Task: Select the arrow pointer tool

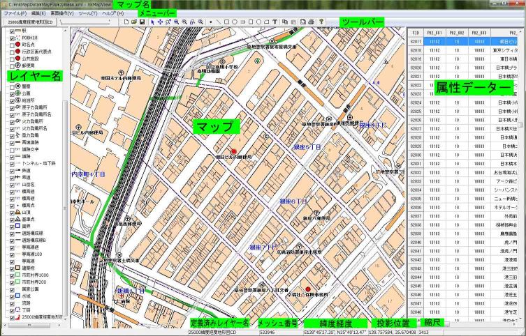Action: click(x=154, y=22)
